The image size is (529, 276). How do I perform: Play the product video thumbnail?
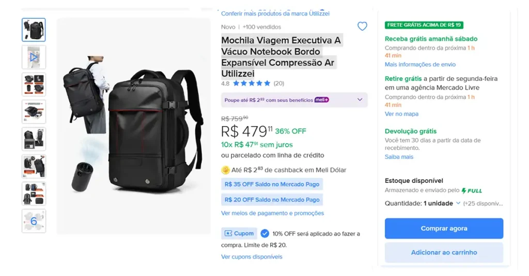coord(34,57)
